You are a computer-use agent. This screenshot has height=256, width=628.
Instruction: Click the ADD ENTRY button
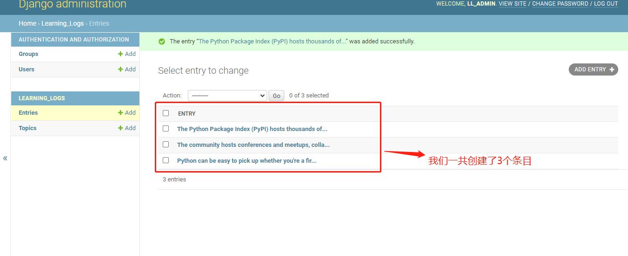[x=593, y=69]
